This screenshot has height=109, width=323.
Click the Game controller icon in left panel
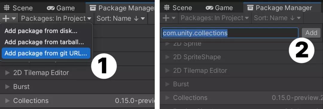[51, 8]
